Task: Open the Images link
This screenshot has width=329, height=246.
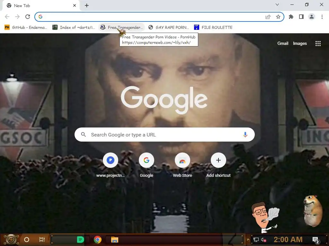Action: (300, 43)
